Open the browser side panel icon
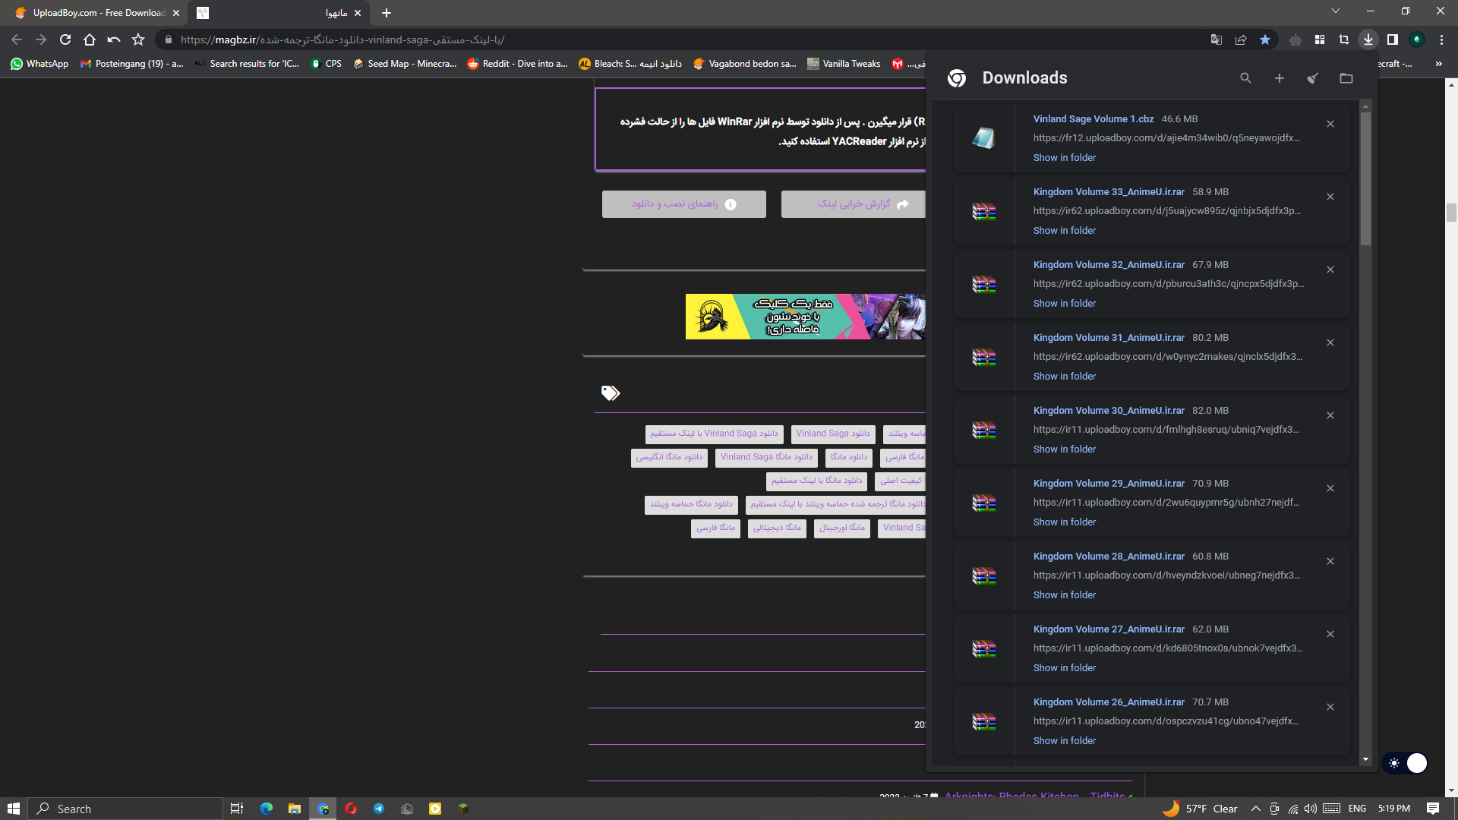Image resolution: width=1458 pixels, height=820 pixels. (x=1392, y=39)
